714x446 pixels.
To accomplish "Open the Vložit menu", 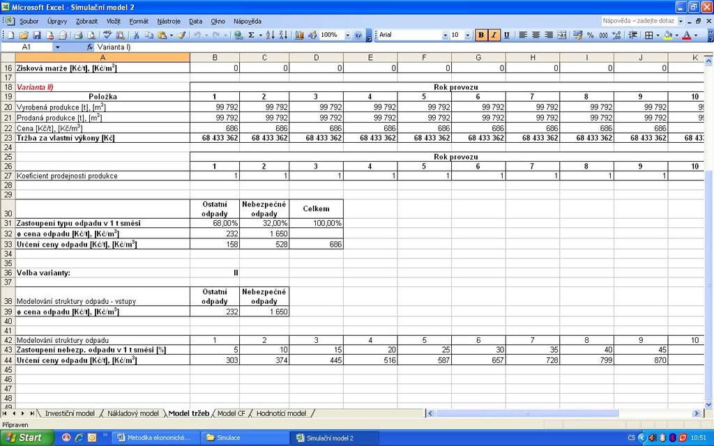I will pyautogui.click(x=114, y=22).
